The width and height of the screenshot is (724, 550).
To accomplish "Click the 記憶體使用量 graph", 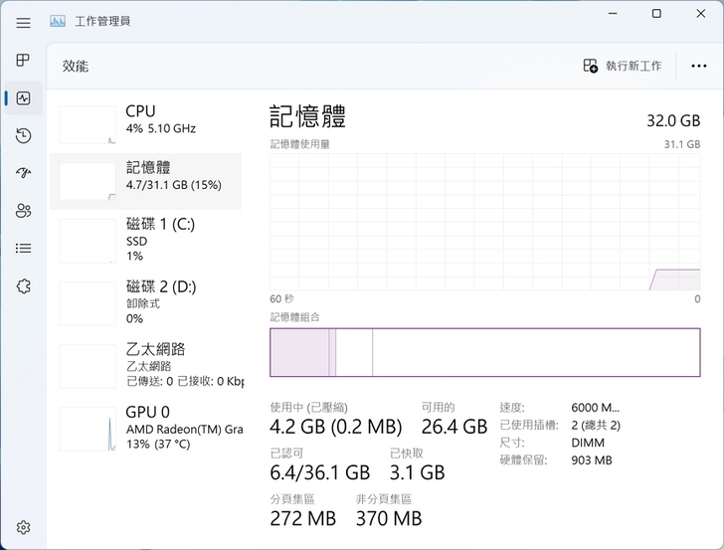I will click(x=484, y=222).
